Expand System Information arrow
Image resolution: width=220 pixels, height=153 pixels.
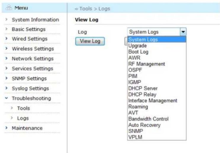pyautogui.click(x=6, y=19)
